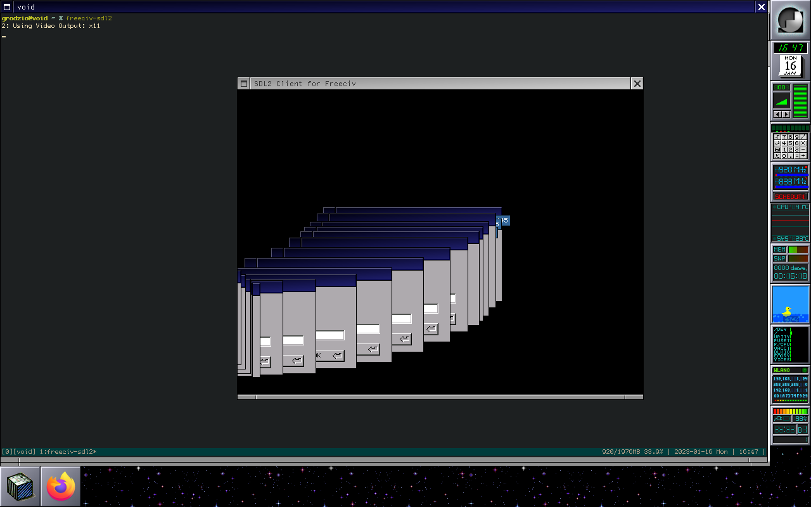Toggle the round green indicator beside WLAN0
This screenshot has width=811, height=507.
coord(805,370)
